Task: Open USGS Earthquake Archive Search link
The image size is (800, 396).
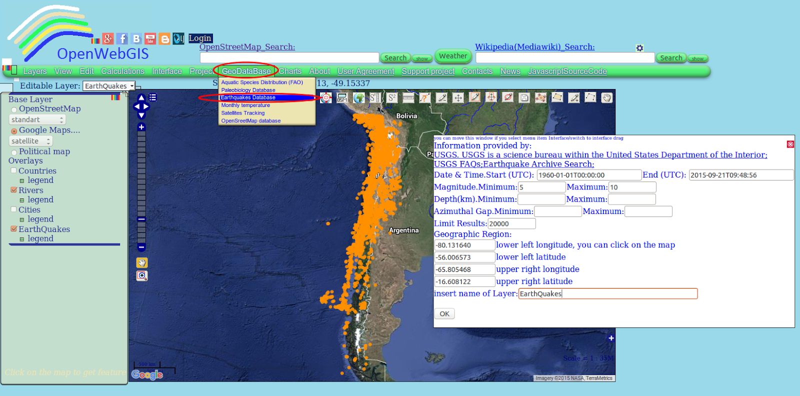Action: coord(539,164)
